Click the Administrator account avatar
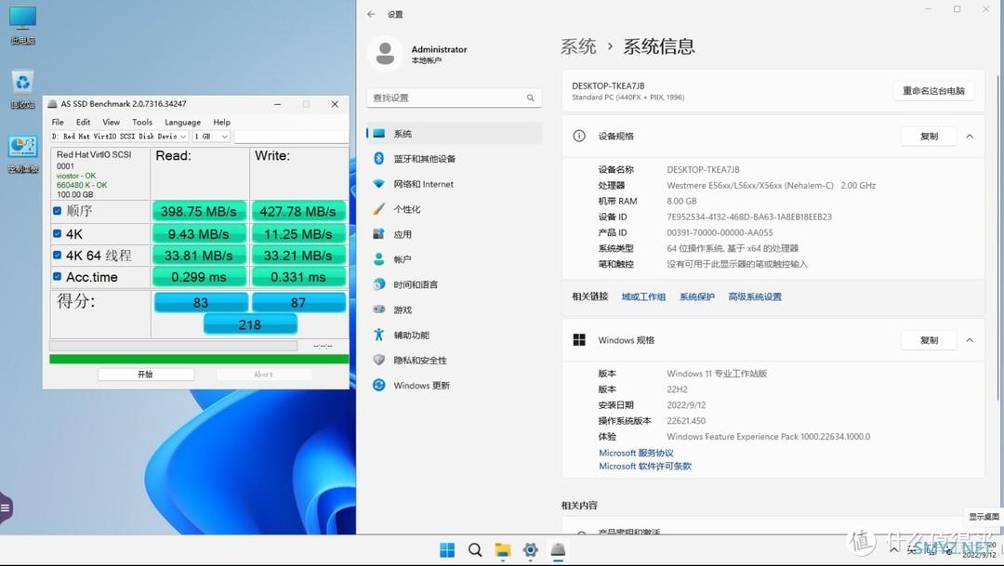The width and height of the screenshot is (1004, 566). tap(385, 54)
